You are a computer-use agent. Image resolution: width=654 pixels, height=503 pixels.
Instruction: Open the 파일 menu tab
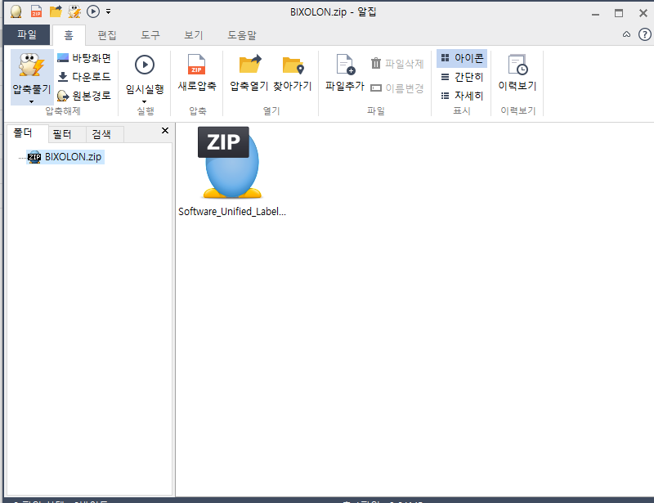27,34
